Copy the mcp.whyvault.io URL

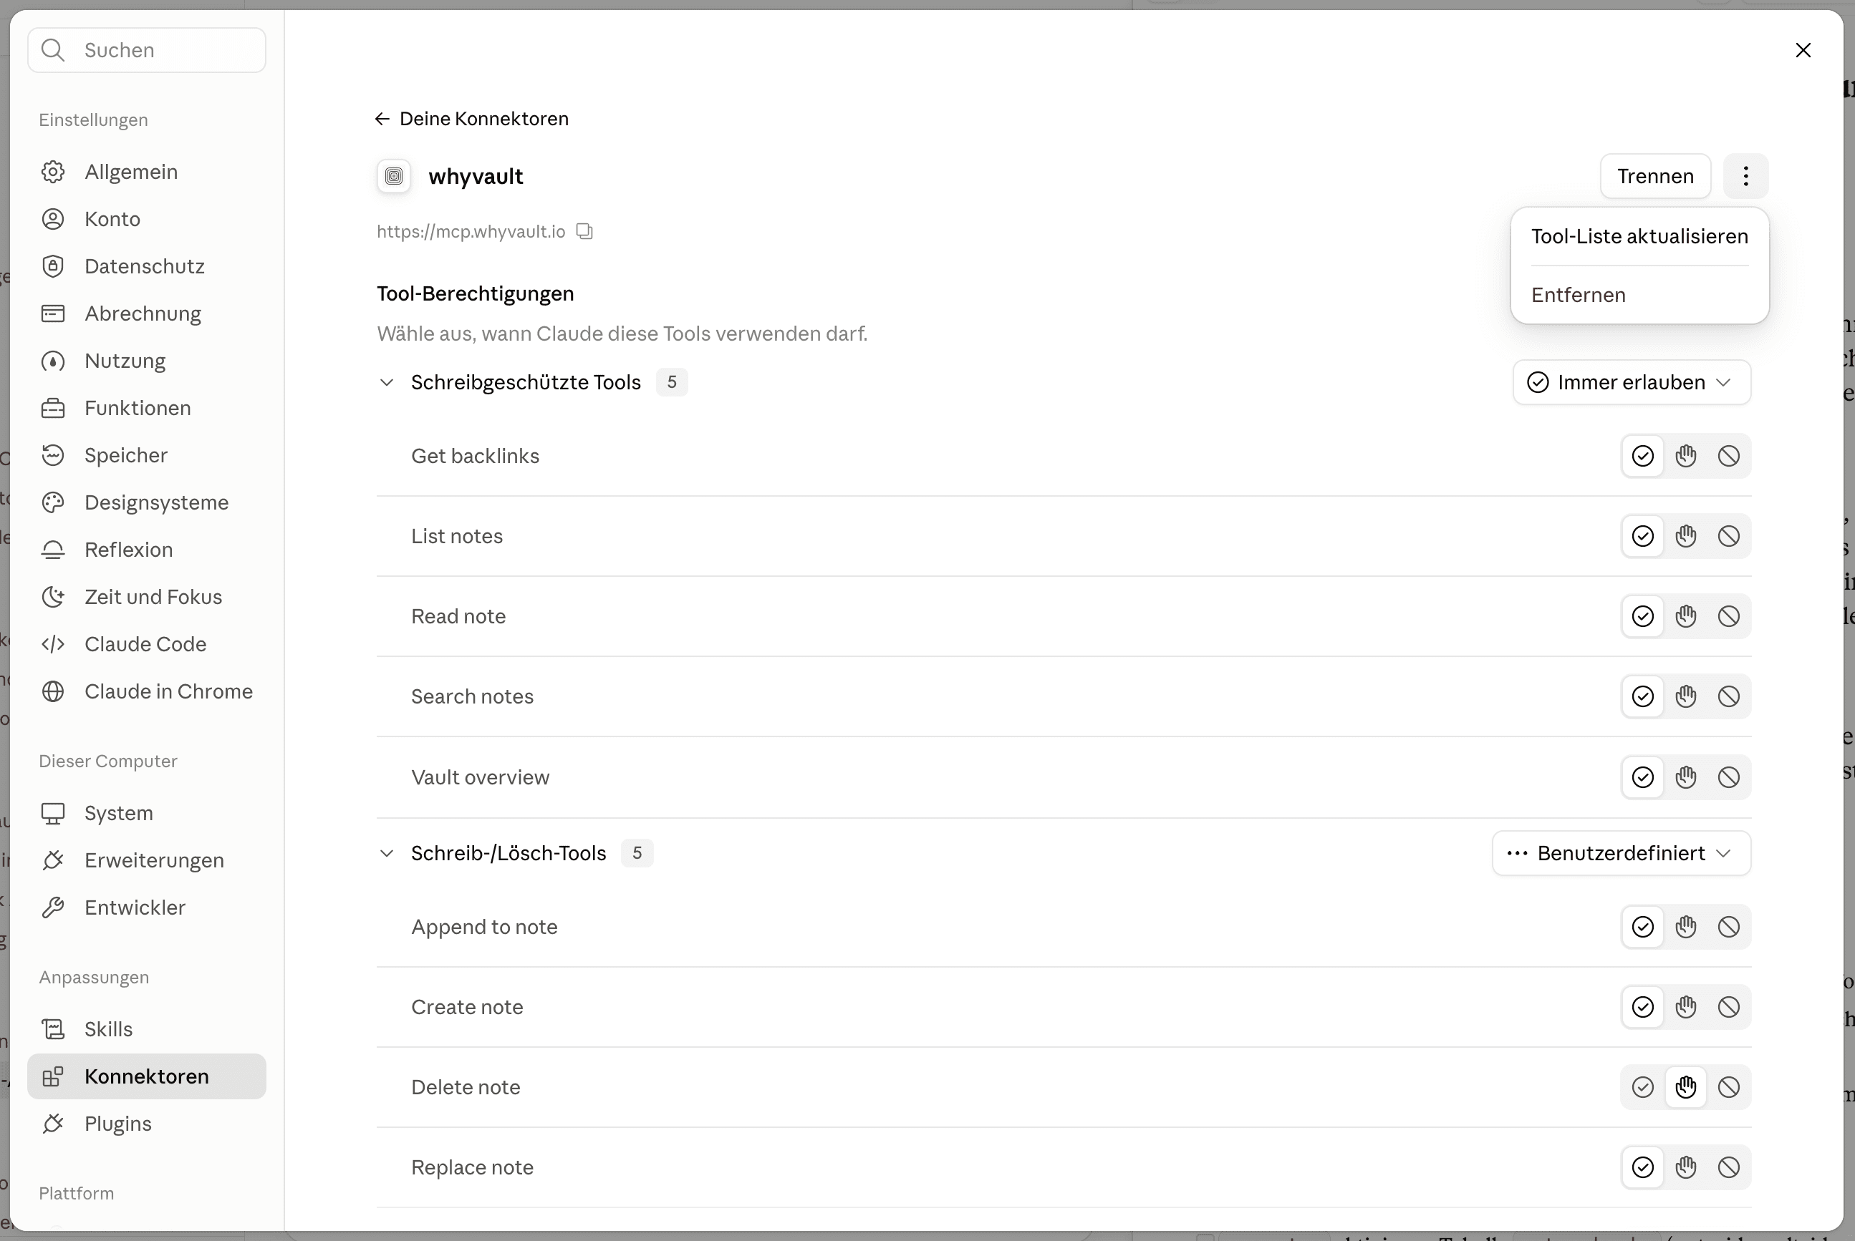point(584,231)
